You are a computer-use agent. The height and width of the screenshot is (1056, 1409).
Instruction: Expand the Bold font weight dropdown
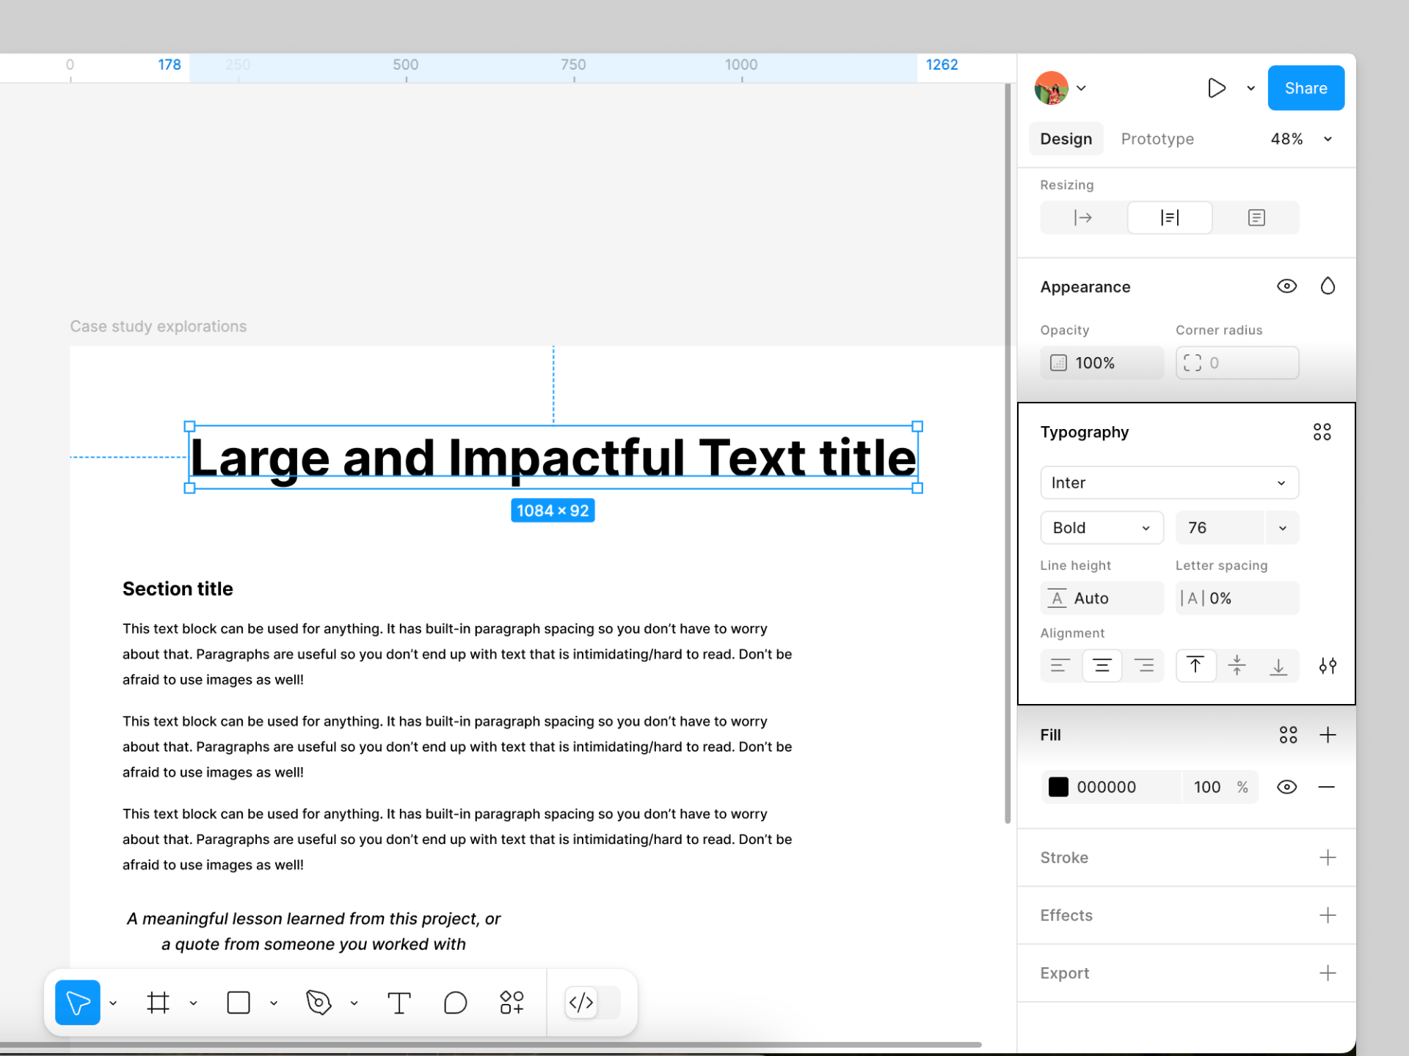1101,528
